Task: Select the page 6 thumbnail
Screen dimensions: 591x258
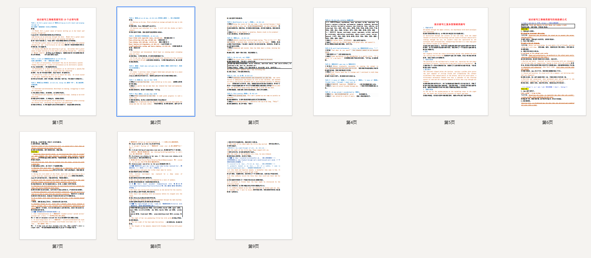Action: tap(548, 62)
